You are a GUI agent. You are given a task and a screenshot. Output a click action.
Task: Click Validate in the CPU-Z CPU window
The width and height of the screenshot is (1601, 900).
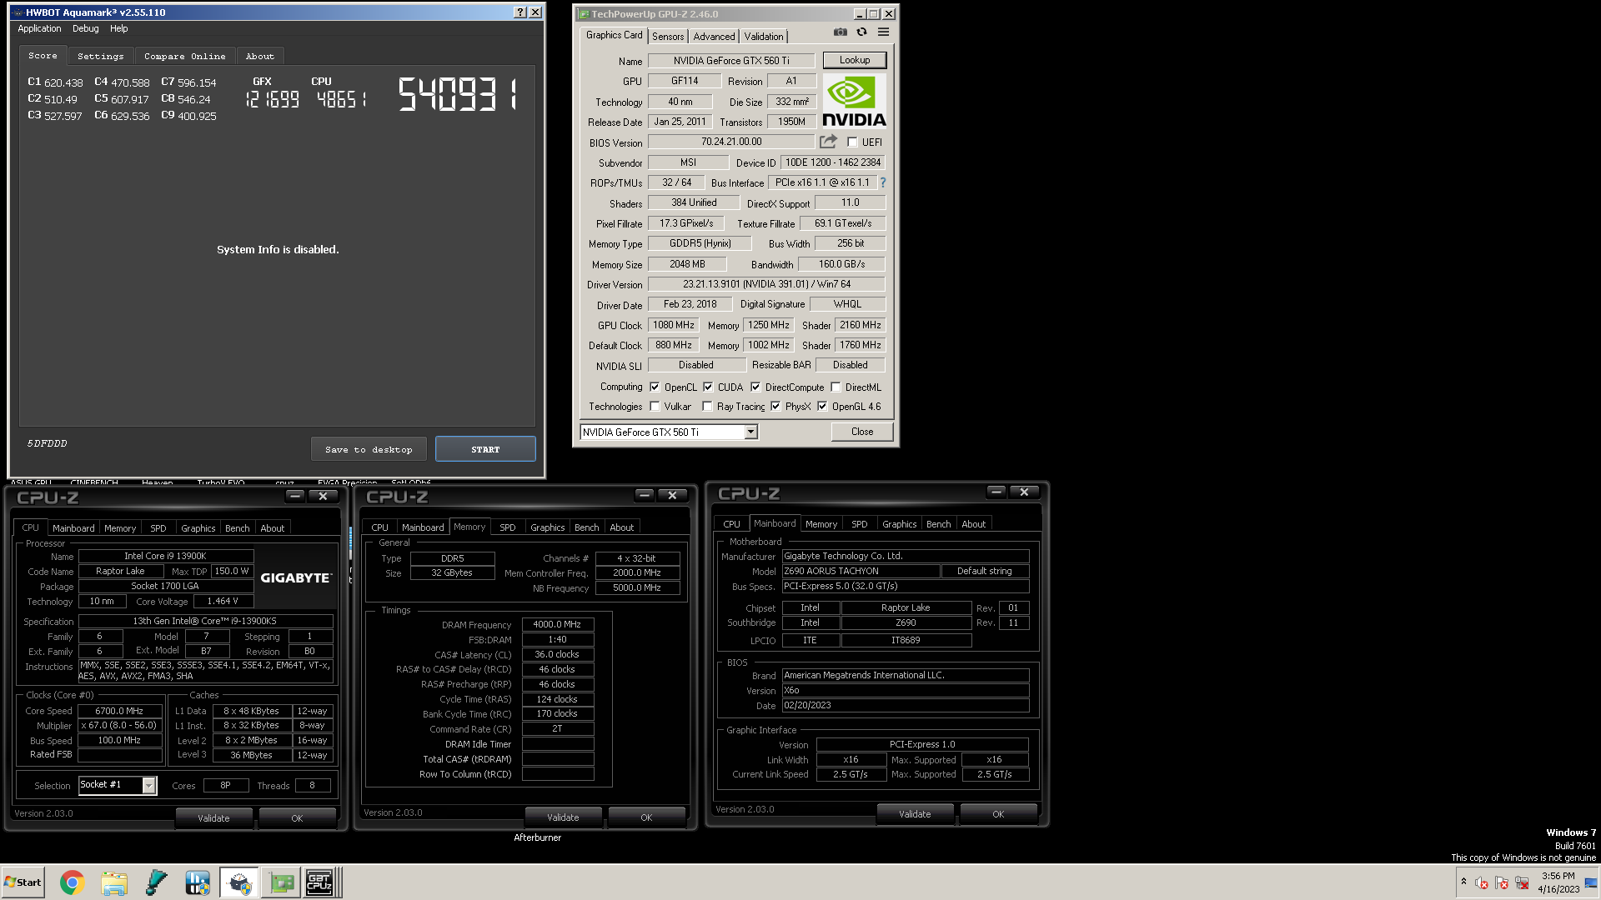[213, 818]
